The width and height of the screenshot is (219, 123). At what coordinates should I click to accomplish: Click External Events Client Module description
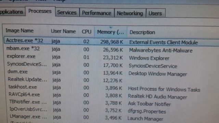(x=164, y=42)
